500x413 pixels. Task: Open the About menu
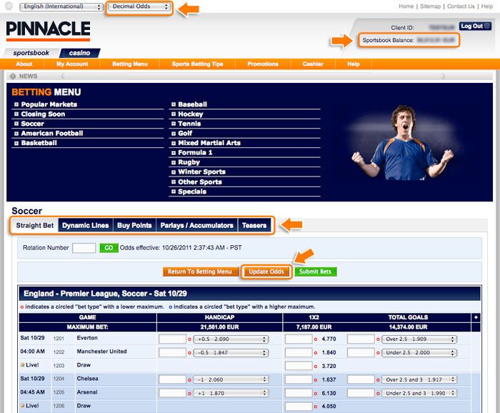24,64
